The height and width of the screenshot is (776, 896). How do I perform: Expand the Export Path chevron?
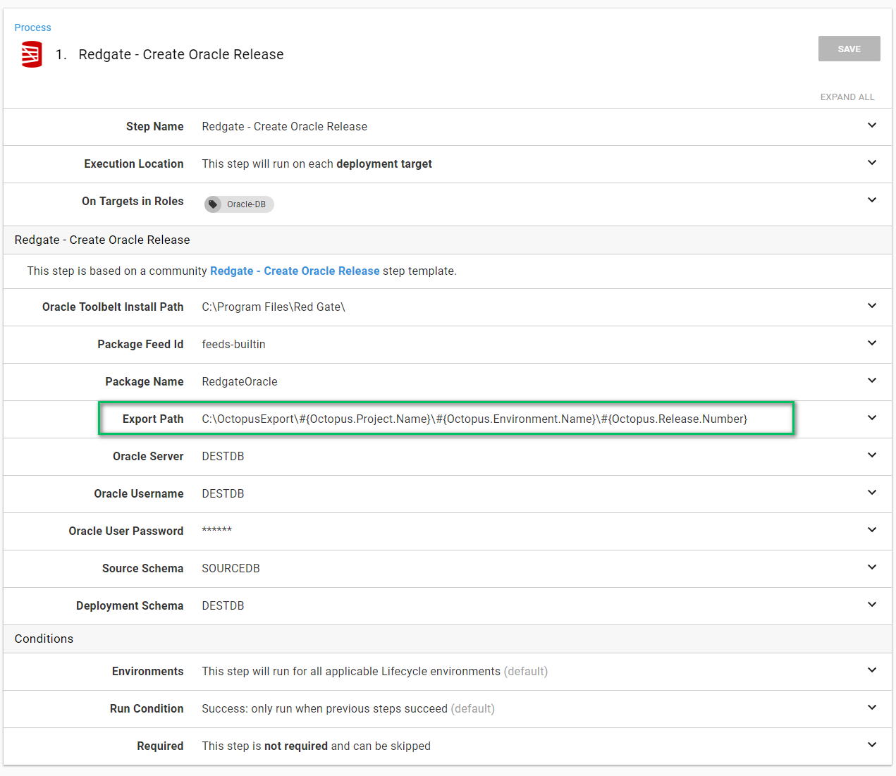tap(872, 418)
